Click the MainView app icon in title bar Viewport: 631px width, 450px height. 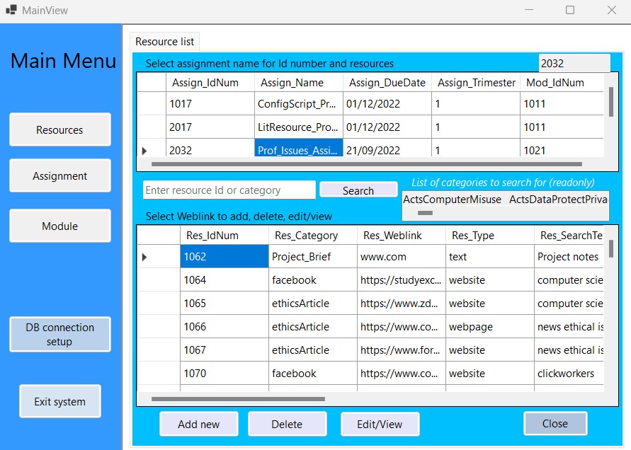pyautogui.click(x=11, y=11)
